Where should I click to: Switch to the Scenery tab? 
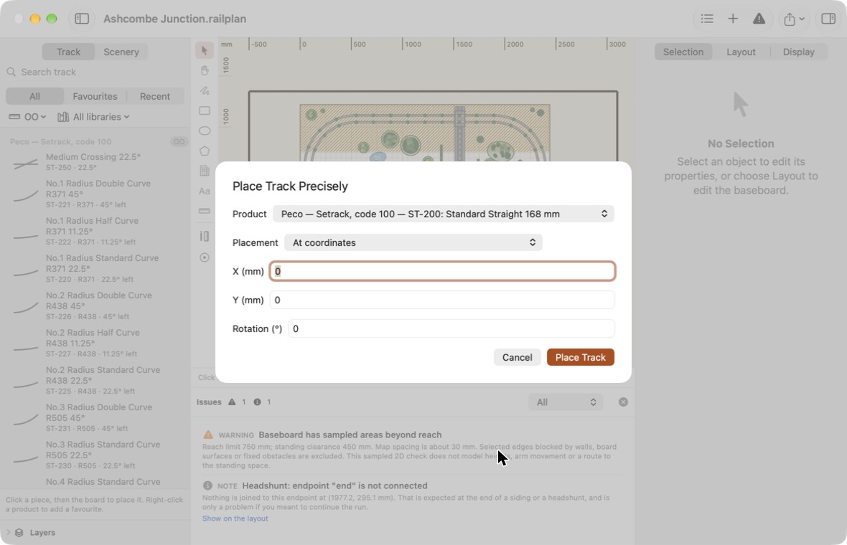click(121, 52)
